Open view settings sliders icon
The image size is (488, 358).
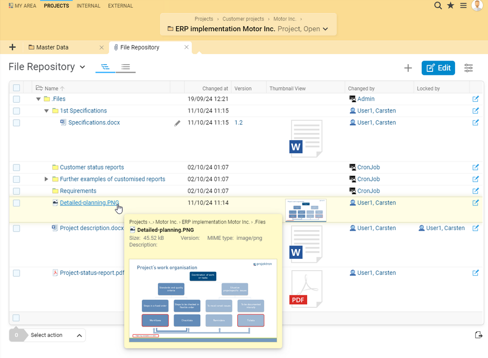pos(468,68)
